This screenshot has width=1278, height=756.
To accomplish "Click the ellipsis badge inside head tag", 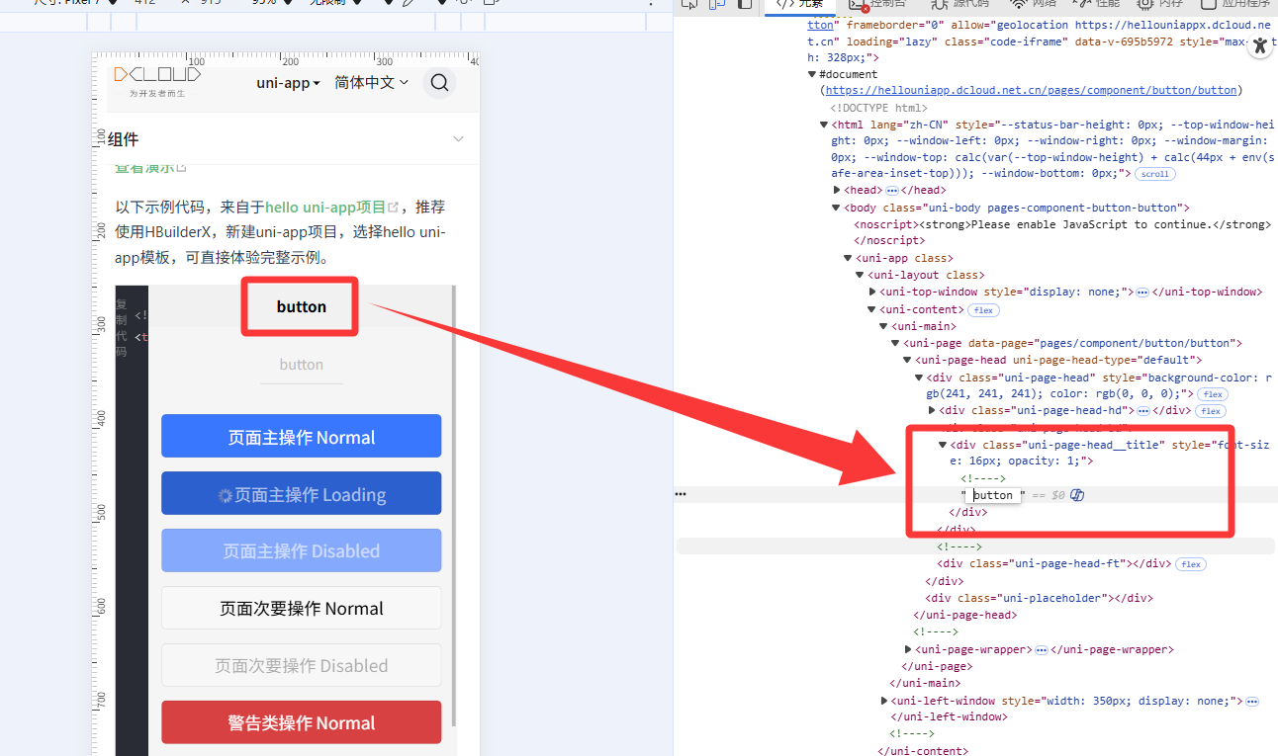I will click(x=892, y=190).
